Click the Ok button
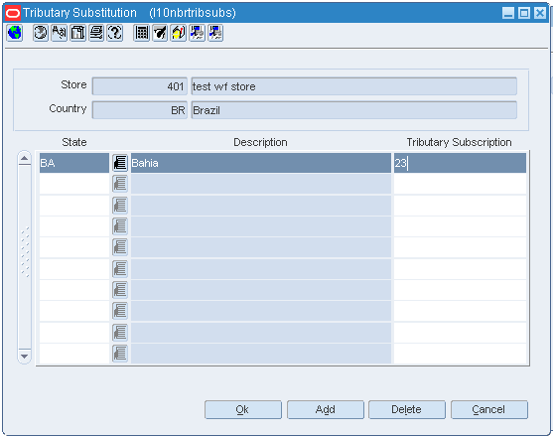The image size is (553, 437). [x=243, y=409]
